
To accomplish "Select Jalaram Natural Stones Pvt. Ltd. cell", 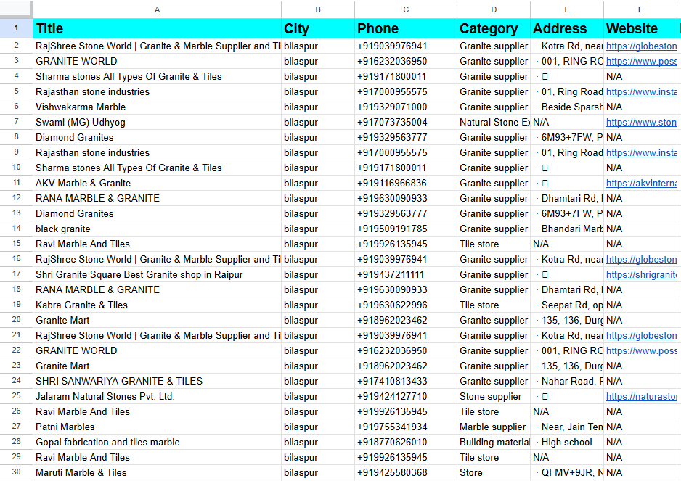I will click(x=158, y=396).
